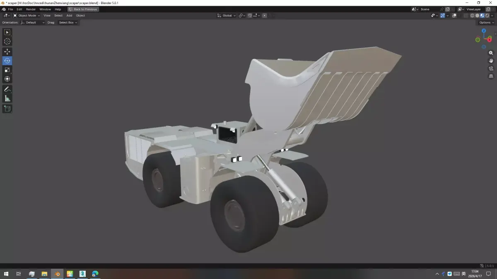Select the Annotate tool
The image size is (497, 279).
click(x=7, y=89)
